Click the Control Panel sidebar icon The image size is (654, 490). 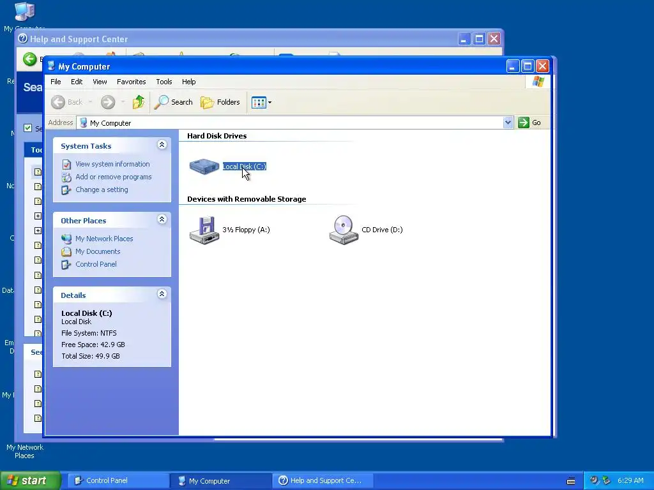pos(66,265)
